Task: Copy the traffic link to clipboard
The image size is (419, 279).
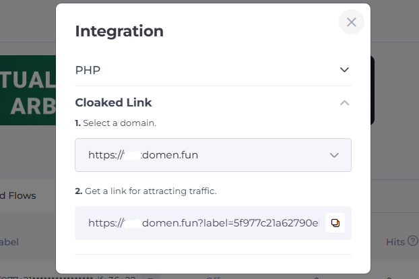Action: click(335, 223)
